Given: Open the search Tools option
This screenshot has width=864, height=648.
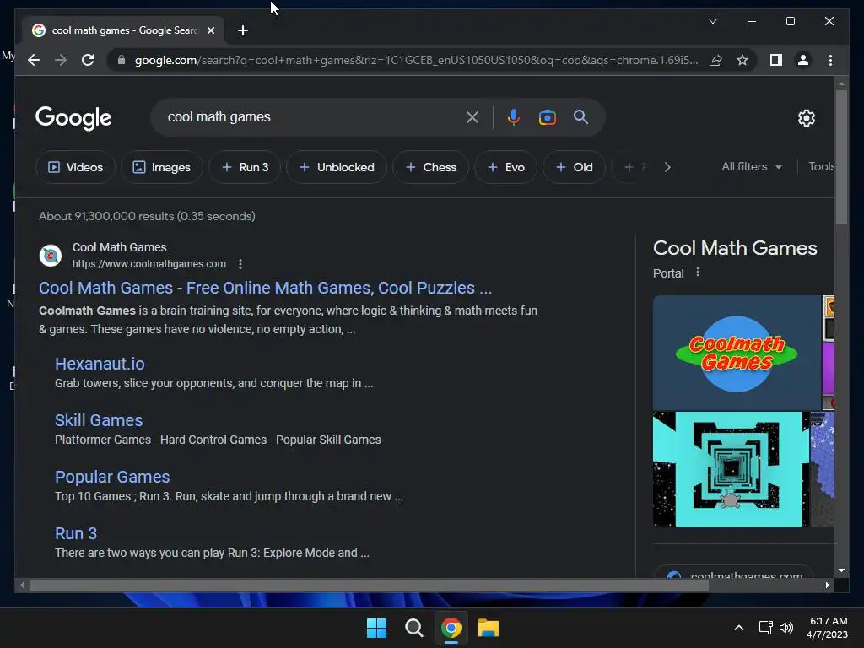Looking at the screenshot, I should coord(821,166).
